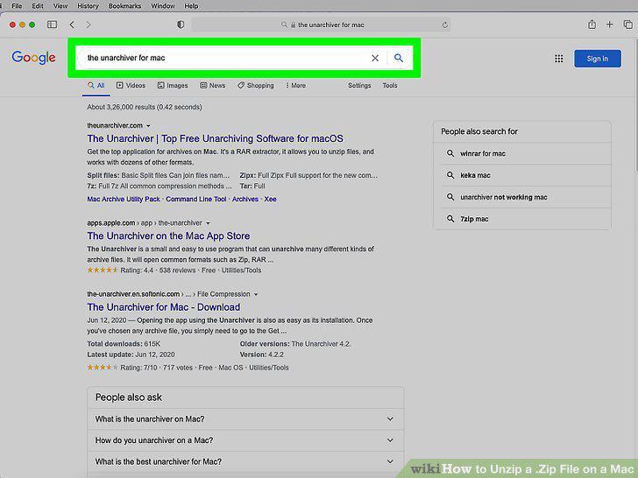Open the Google apps grid icon
638x478 pixels.
pyautogui.click(x=558, y=59)
